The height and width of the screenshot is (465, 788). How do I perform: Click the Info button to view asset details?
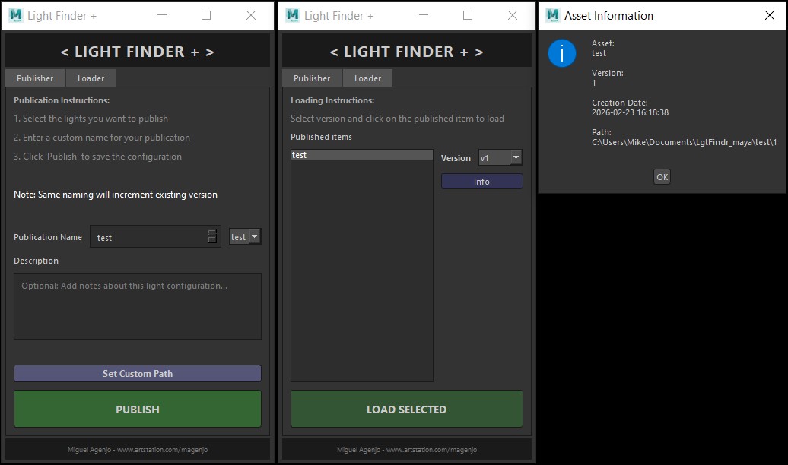[x=481, y=181]
